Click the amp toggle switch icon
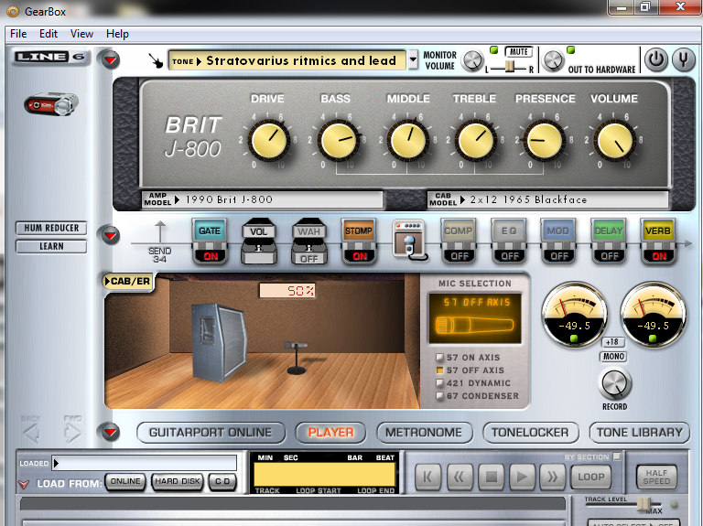 pyautogui.click(x=408, y=242)
